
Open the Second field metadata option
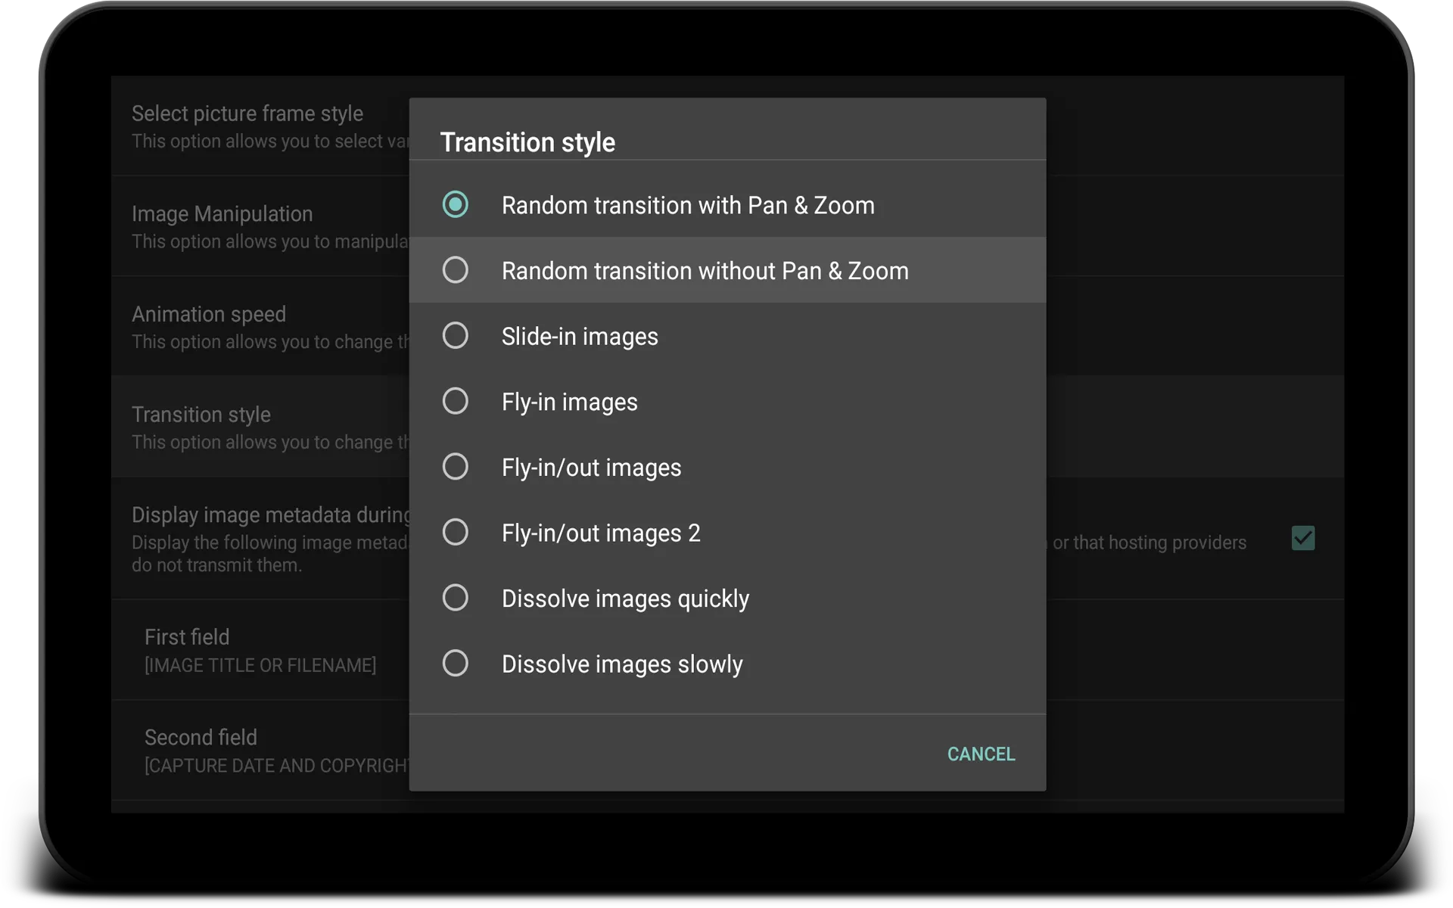point(261,750)
